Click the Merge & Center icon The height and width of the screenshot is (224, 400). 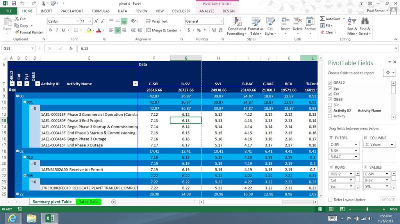pyautogui.click(x=148, y=30)
